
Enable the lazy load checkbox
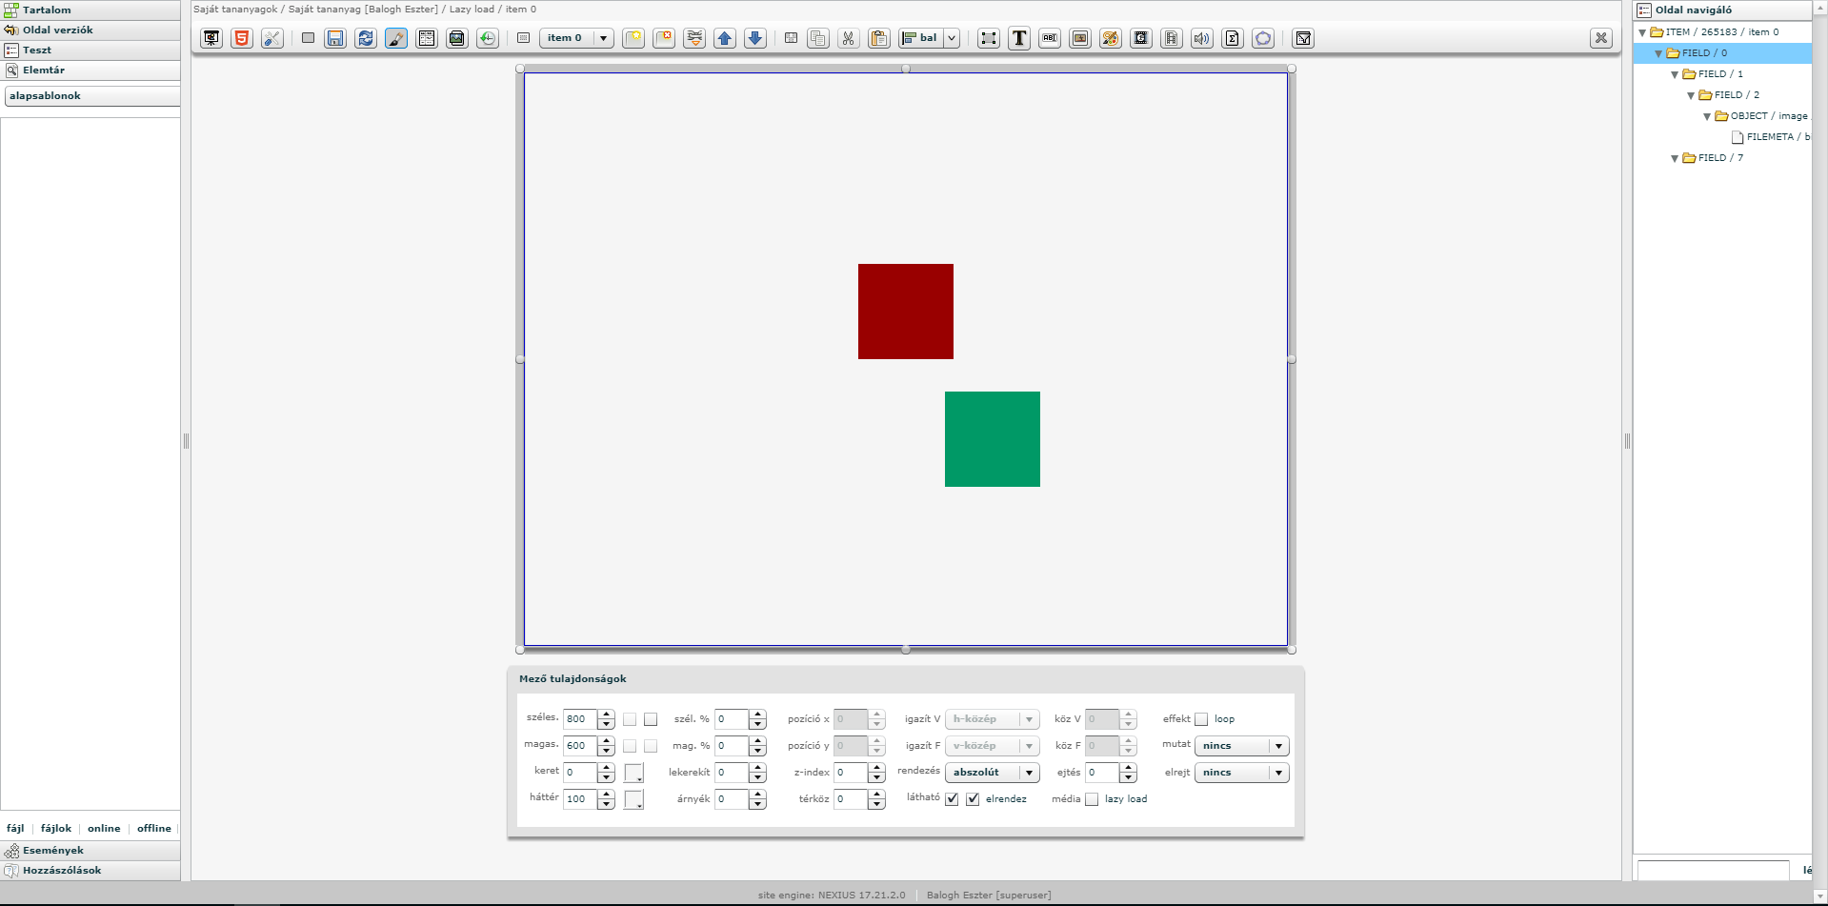[x=1092, y=799]
